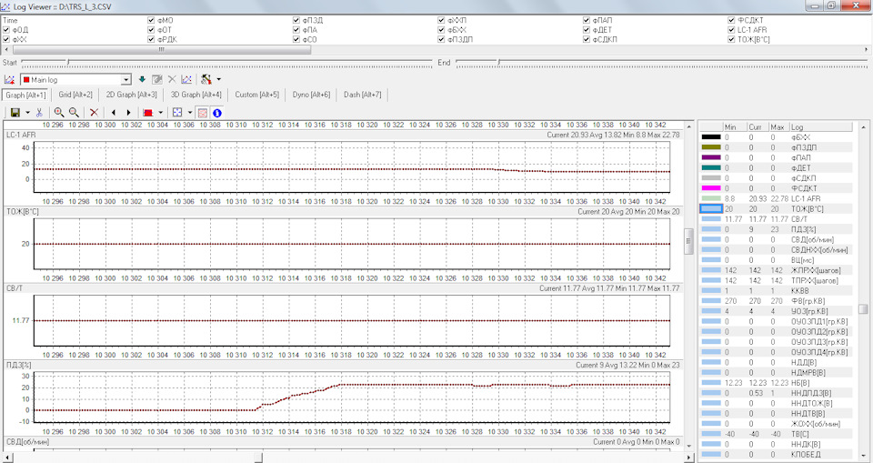The image size is (873, 463).
Task: Toggle the LC-1 AFR checkbox
Action: [x=731, y=29]
